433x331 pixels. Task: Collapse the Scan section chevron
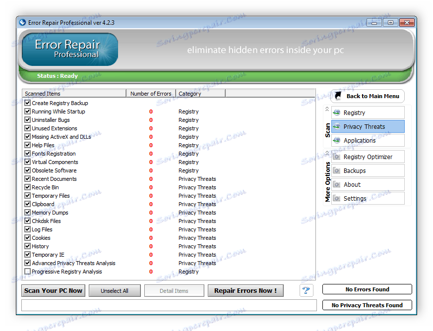(x=327, y=109)
